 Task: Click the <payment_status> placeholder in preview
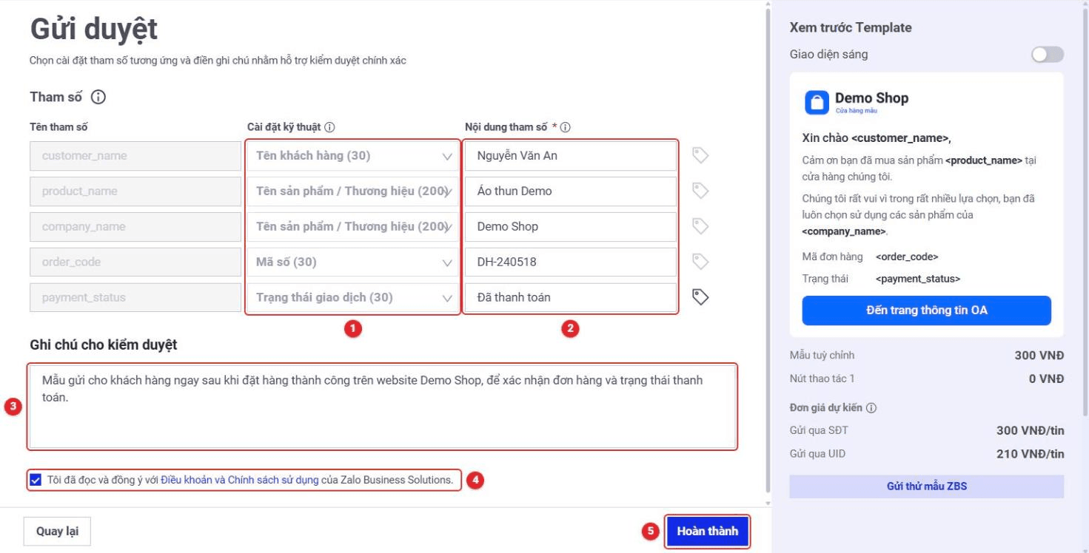[x=918, y=279]
